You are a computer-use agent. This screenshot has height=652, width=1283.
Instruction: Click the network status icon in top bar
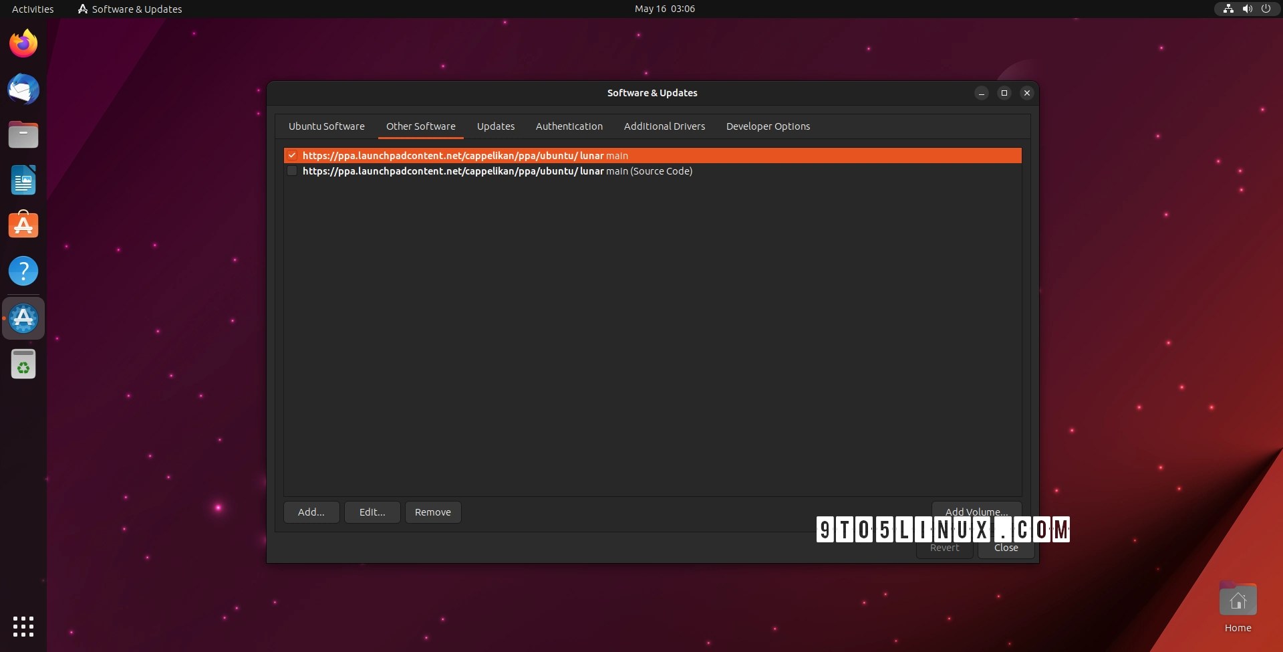pyautogui.click(x=1228, y=9)
